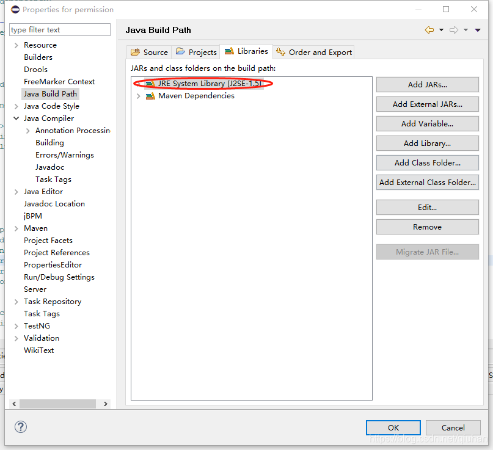Expand the Annotation Processing node
The width and height of the screenshot is (493, 450).
[x=28, y=131]
